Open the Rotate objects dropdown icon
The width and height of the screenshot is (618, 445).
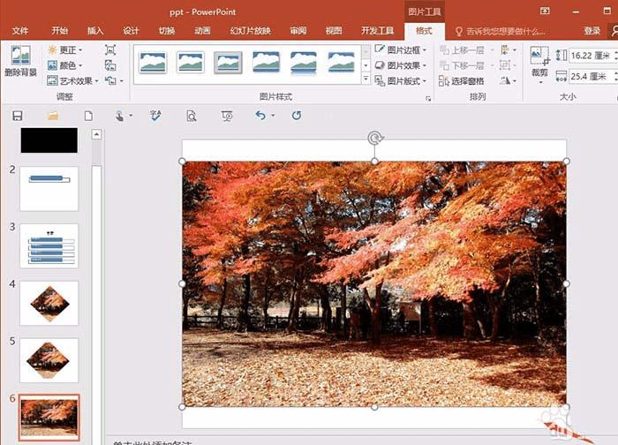click(x=508, y=81)
